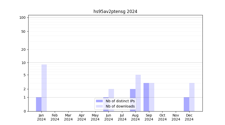Viewport: 225px width, 125px height.
Task: Click the September downloads bar
Action: click(x=151, y=97)
